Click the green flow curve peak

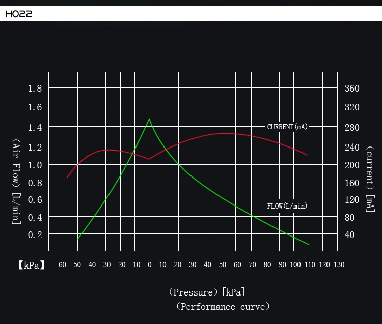(x=149, y=119)
